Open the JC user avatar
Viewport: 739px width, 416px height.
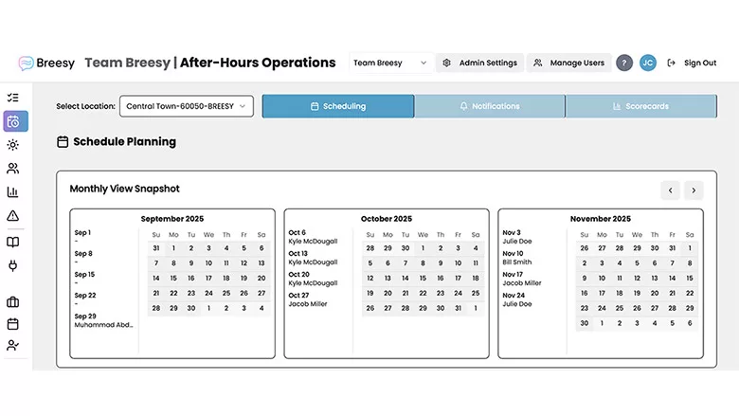648,63
